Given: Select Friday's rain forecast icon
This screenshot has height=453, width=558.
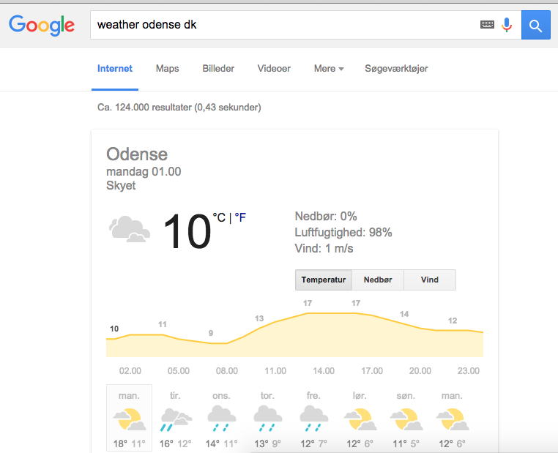Looking at the screenshot, I should click(314, 419).
